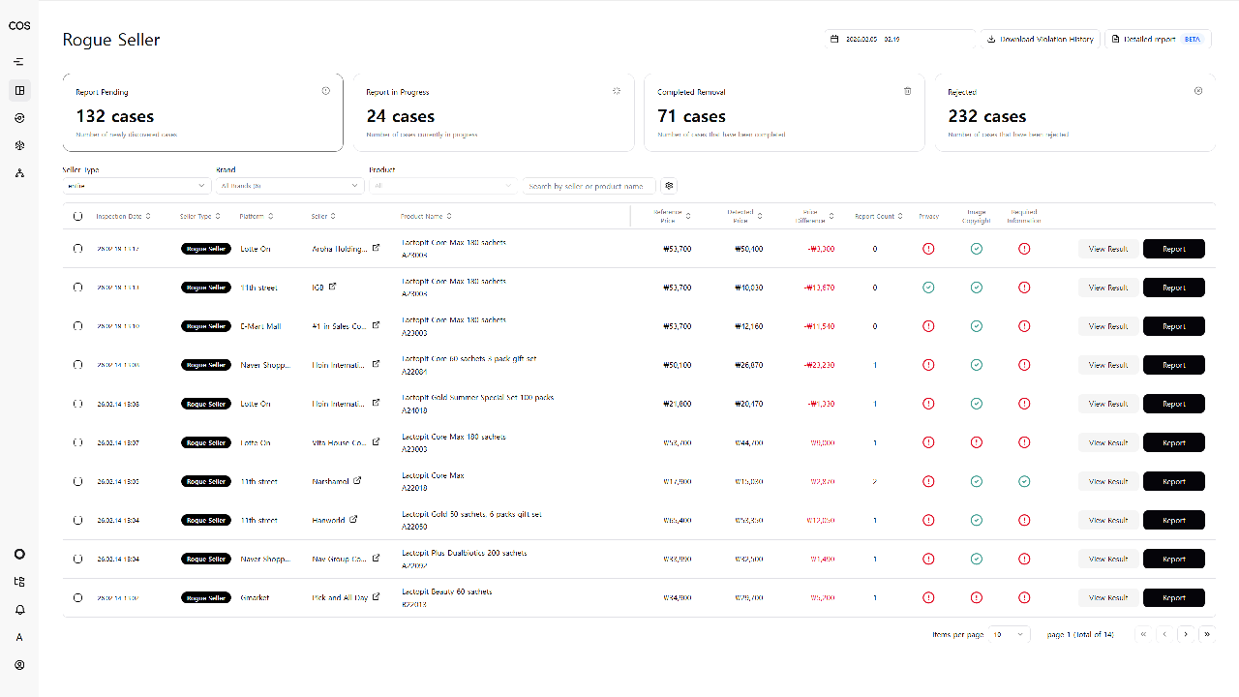The height and width of the screenshot is (697, 1239).
Task: Click product name Lactopit Beauty 60 sachets
Action: (x=446, y=591)
